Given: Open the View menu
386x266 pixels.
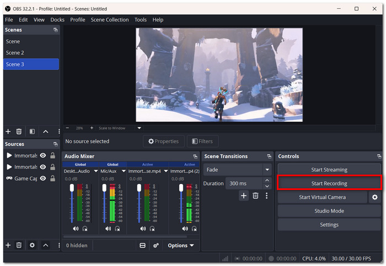Looking at the screenshot, I should coord(39,20).
